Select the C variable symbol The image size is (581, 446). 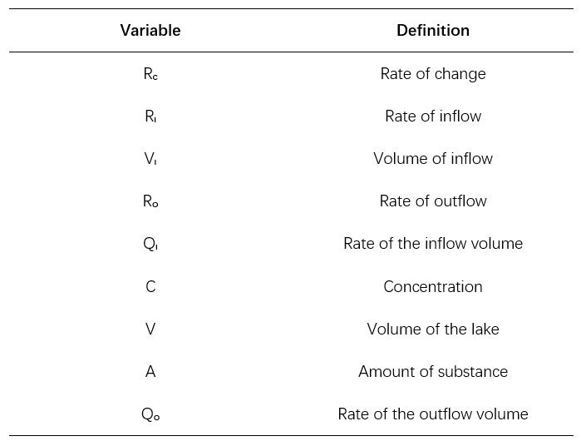pos(150,287)
